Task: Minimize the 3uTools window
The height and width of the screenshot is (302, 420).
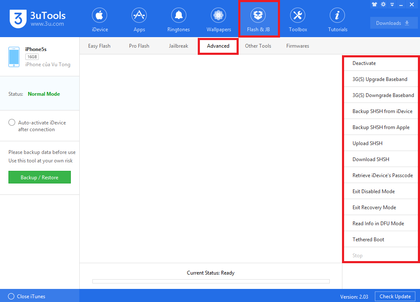Action: tap(401, 5)
